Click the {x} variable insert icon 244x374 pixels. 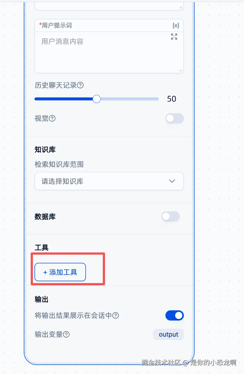[176, 25]
